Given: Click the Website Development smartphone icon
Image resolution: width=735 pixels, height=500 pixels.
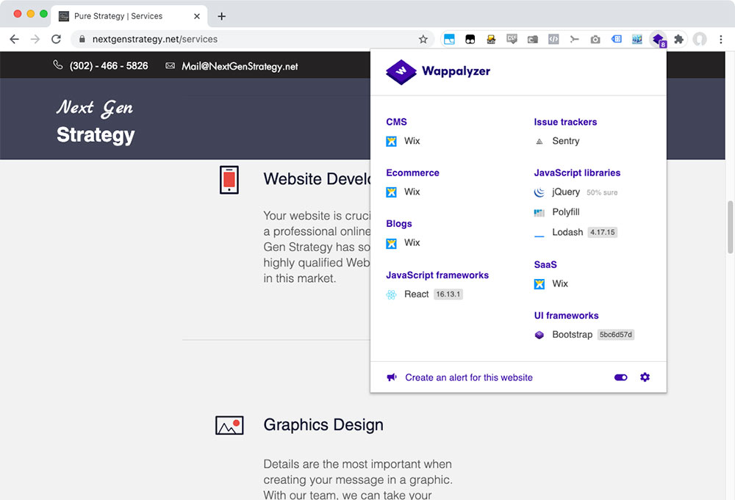Looking at the screenshot, I should coord(229,180).
